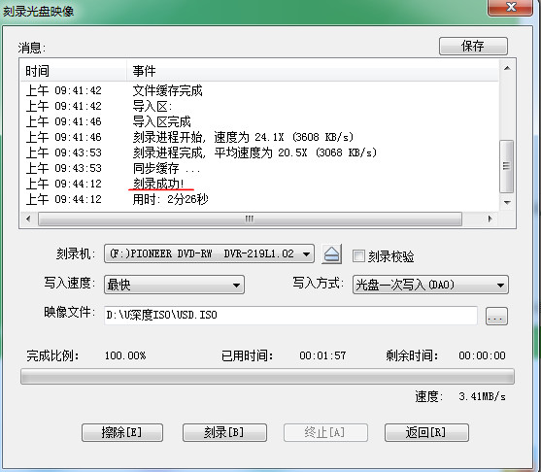Enable the 刻录校验 checkbox

[x=358, y=256]
